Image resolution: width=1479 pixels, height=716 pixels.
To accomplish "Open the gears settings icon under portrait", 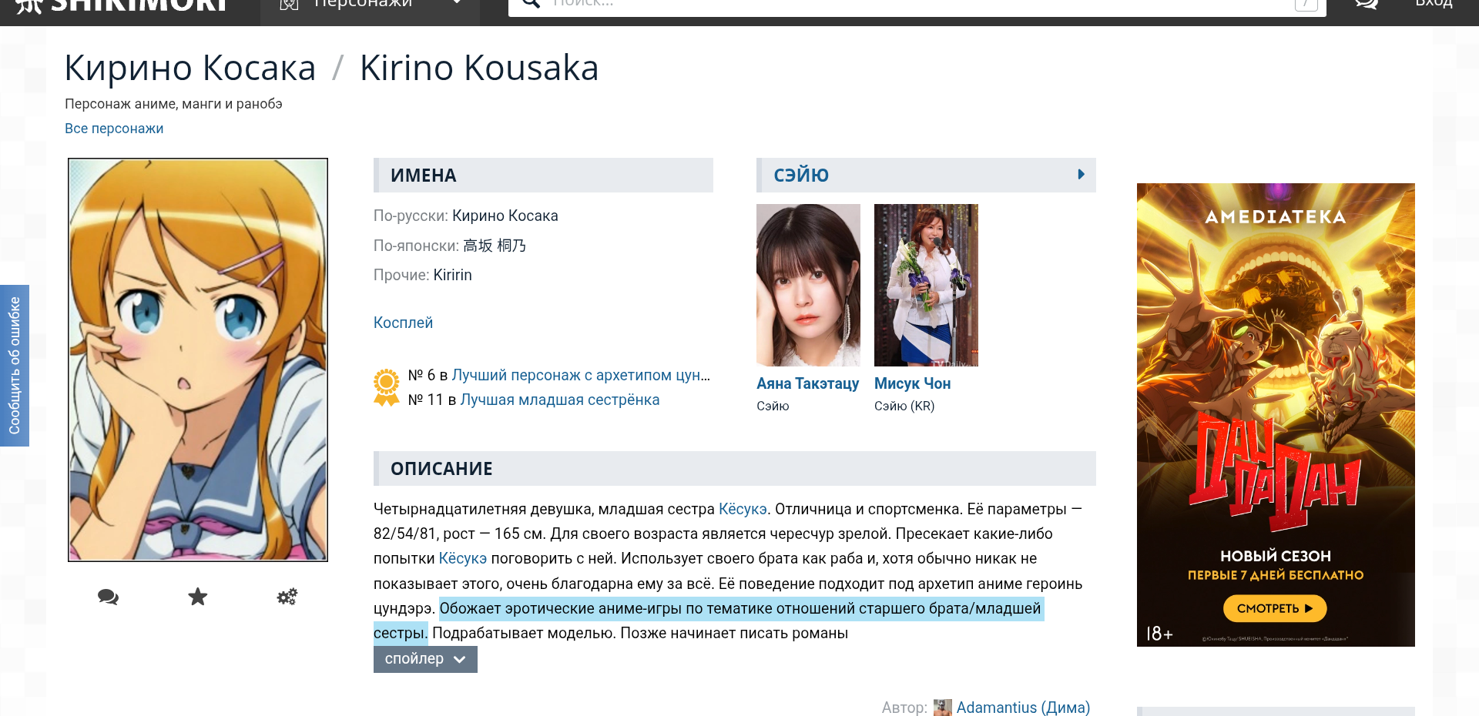I will (x=287, y=597).
